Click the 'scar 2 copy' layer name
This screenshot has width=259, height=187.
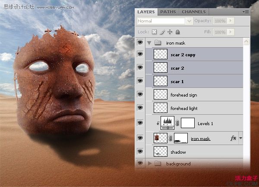(183, 55)
